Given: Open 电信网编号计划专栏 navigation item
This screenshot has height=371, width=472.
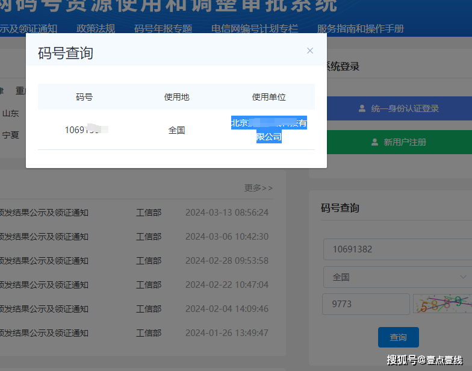Looking at the screenshot, I should click(254, 29).
